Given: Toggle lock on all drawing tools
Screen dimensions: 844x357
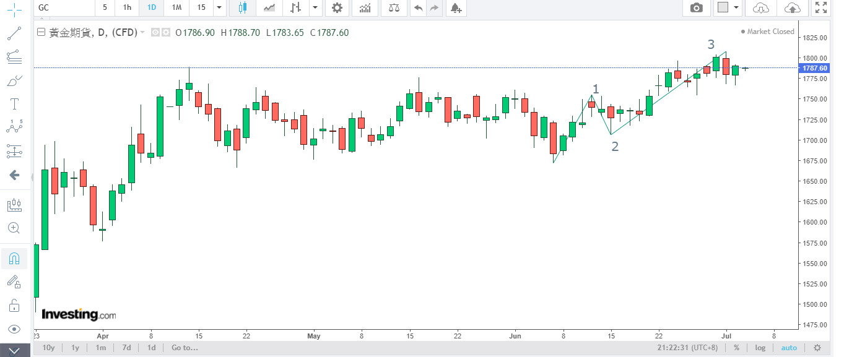Looking at the screenshot, I should [x=14, y=305].
